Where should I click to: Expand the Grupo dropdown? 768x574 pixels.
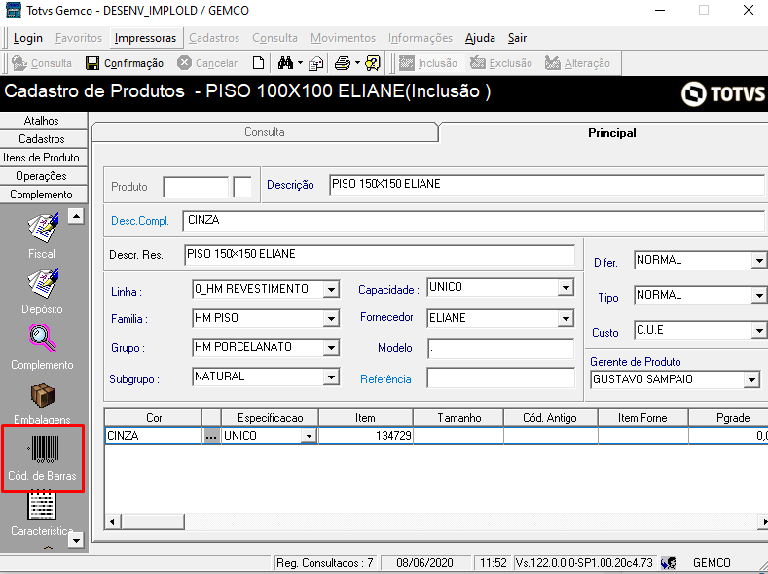[x=331, y=348]
